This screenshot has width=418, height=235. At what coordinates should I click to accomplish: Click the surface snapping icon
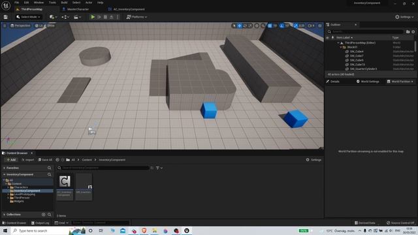pyautogui.click(x=263, y=25)
